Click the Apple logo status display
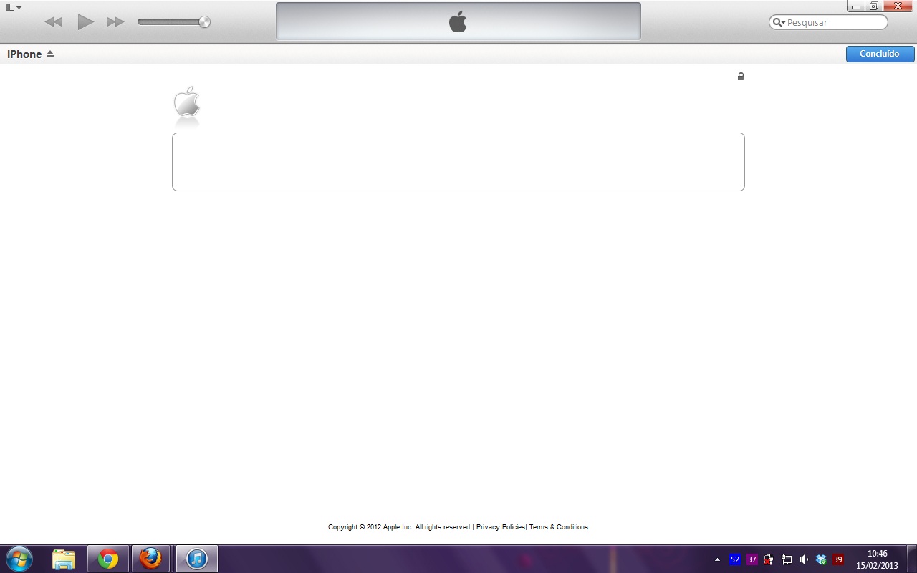Image resolution: width=917 pixels, height=573 pixels. tap(458, 21)
